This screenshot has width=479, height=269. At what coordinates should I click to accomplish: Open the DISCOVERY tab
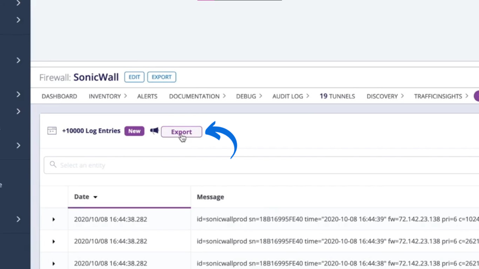pos(382,96)
